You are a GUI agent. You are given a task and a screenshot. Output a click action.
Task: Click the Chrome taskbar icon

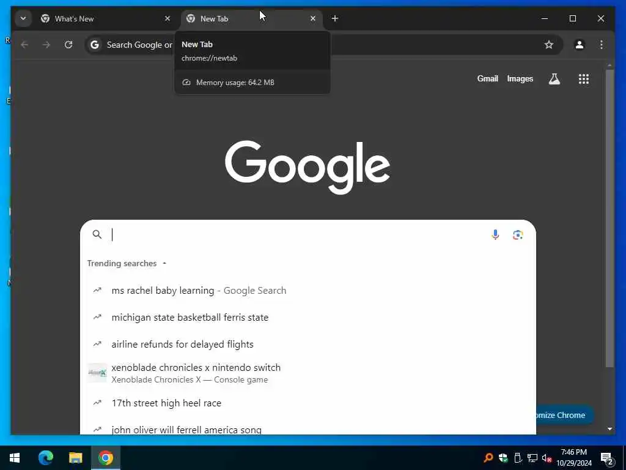106,458
